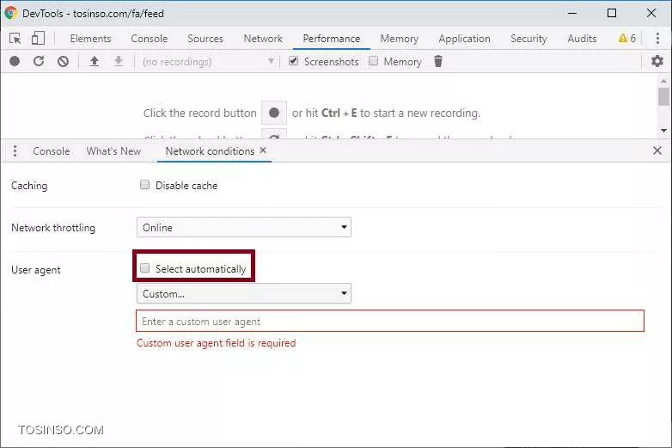672x448 pixels.
Task: Switch to the Network tab
Action: (x=263, y=39)
